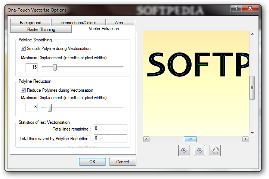Click the help question mark button
This screenshot has width=269, height=179.
236,8
